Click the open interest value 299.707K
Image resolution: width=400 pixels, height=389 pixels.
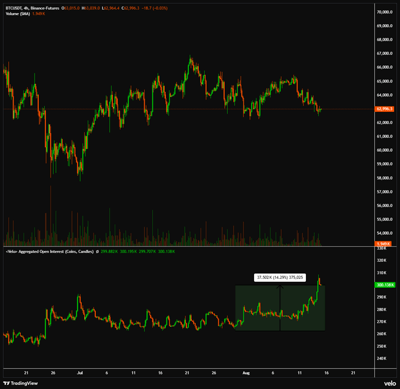click(x=148, y=252)
